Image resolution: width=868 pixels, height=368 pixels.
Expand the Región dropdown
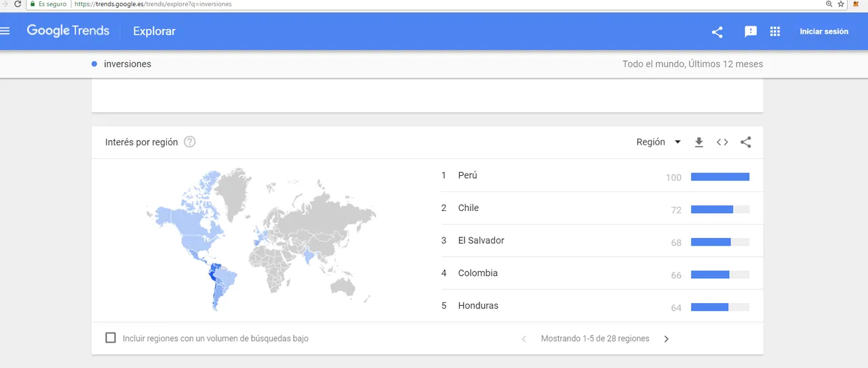pos(658,142)
